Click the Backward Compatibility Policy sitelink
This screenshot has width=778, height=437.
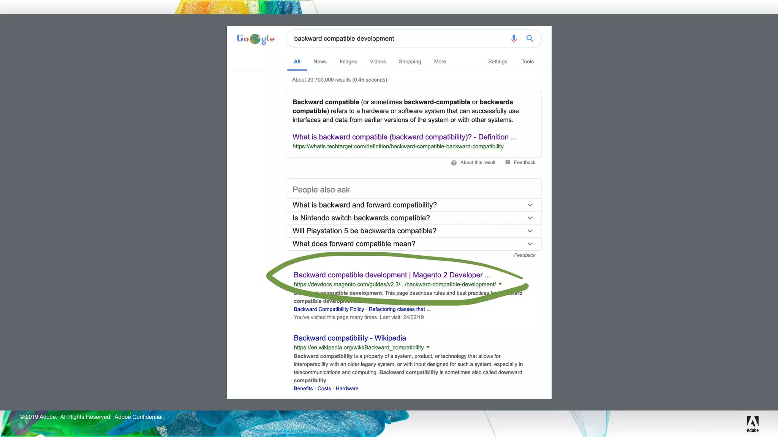pyautogui.click(x=329, y=309)
